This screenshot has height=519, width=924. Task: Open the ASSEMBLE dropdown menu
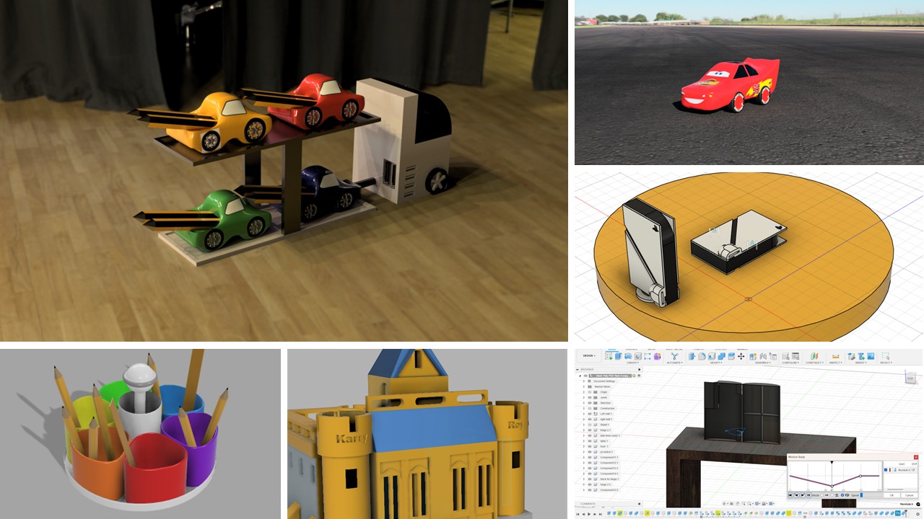(x=762, y=363)
